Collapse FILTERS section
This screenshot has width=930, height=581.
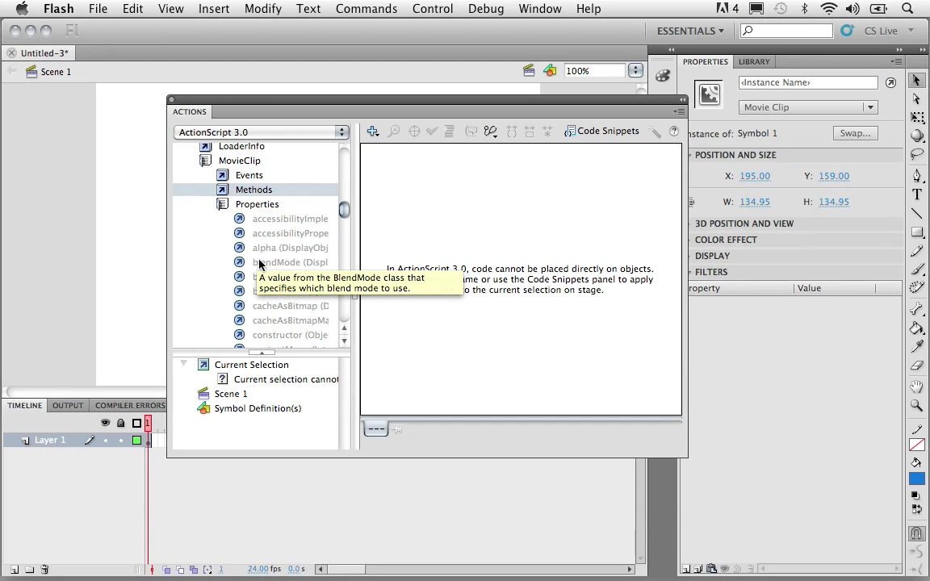tap(711, 271)
